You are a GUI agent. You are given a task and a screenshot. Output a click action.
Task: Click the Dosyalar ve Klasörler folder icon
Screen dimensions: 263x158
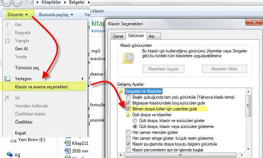(121, 91)
